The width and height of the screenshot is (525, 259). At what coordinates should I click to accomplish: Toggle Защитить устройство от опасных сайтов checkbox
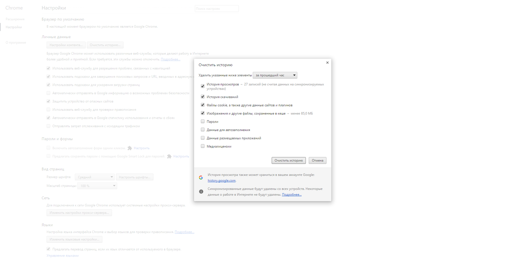coord(49,101)
